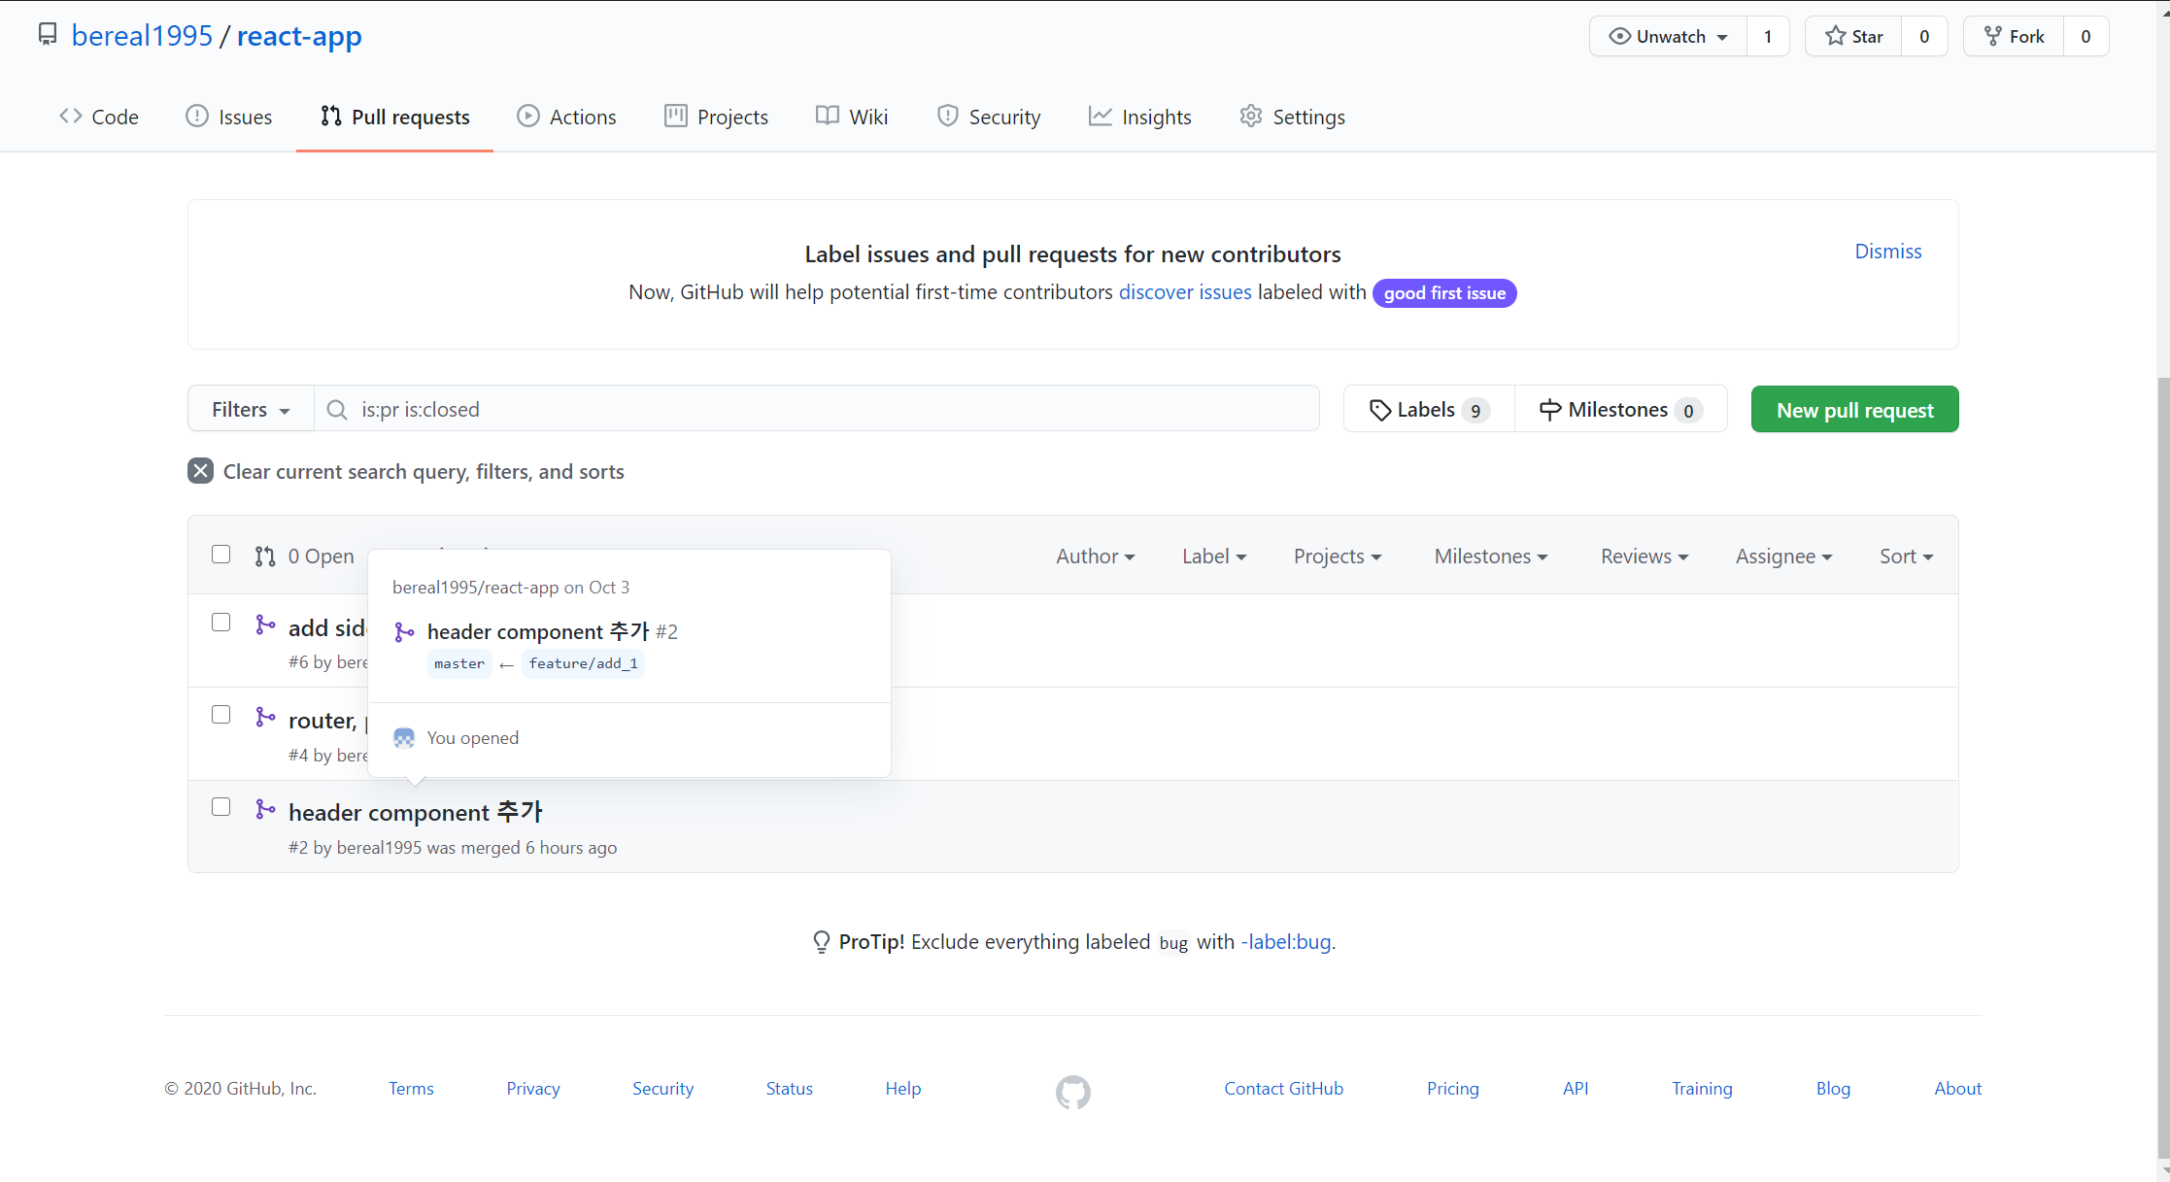
Task: Select the checkbox for pull request #6
Action: (x=221, y=623)
